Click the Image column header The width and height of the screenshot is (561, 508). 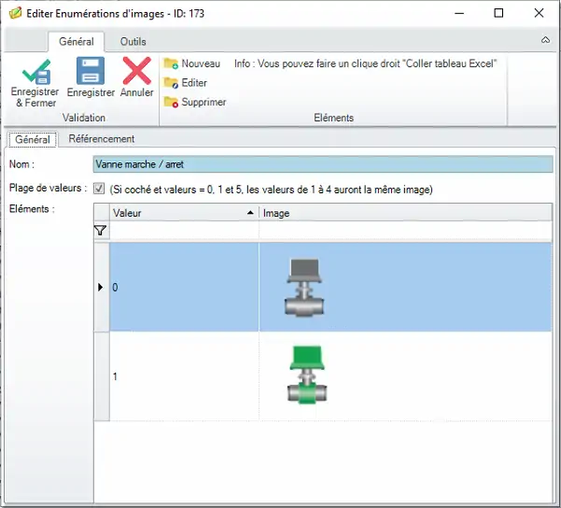coord(405,213)
